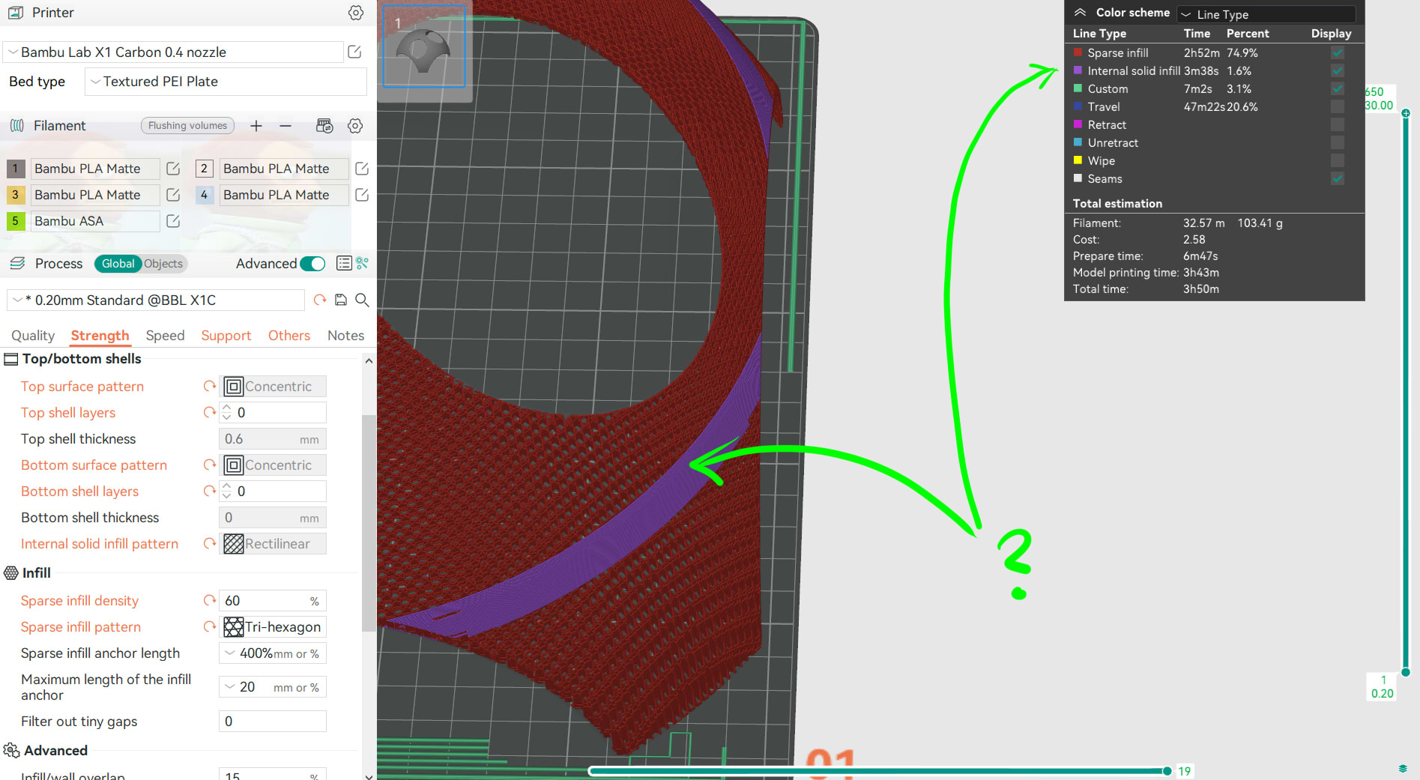Edit the Bambu Lab X1 Carbon printer preset
Viewport: 1420px width, 780px height.
[x=354, y=52]
